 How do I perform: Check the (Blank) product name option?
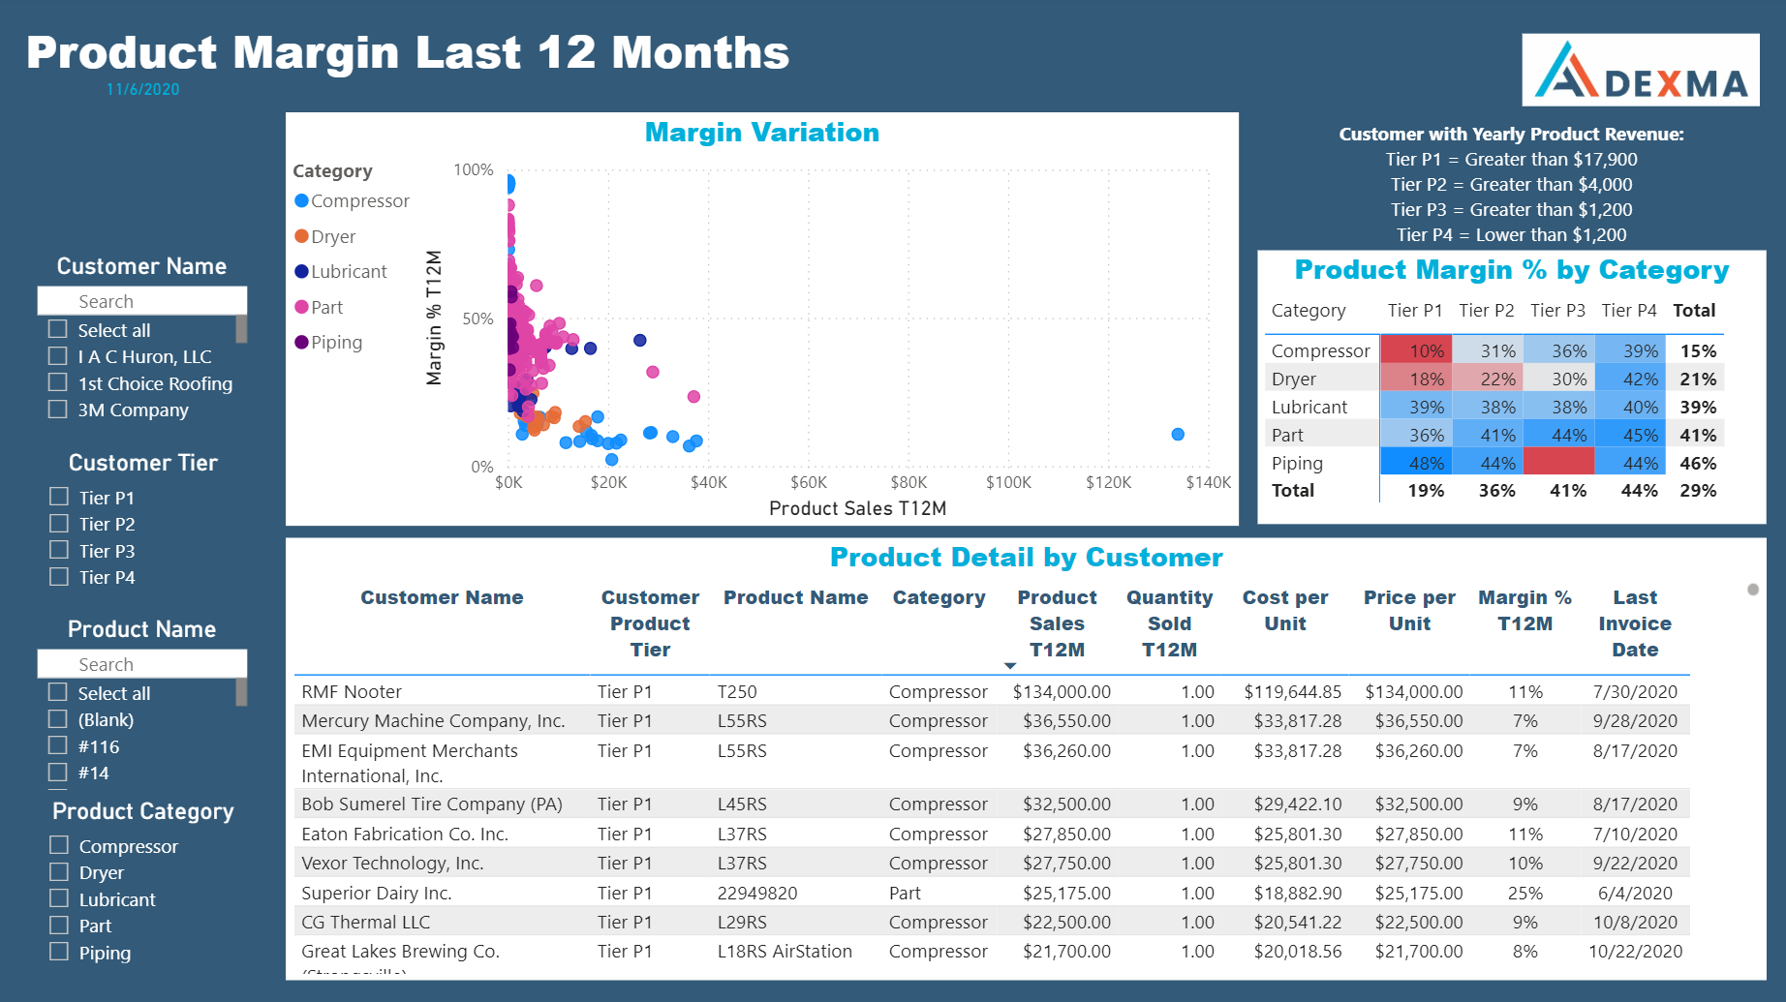coord(58,719)
